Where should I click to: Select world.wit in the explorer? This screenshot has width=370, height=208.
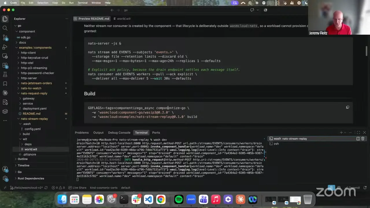pos(31,149)
